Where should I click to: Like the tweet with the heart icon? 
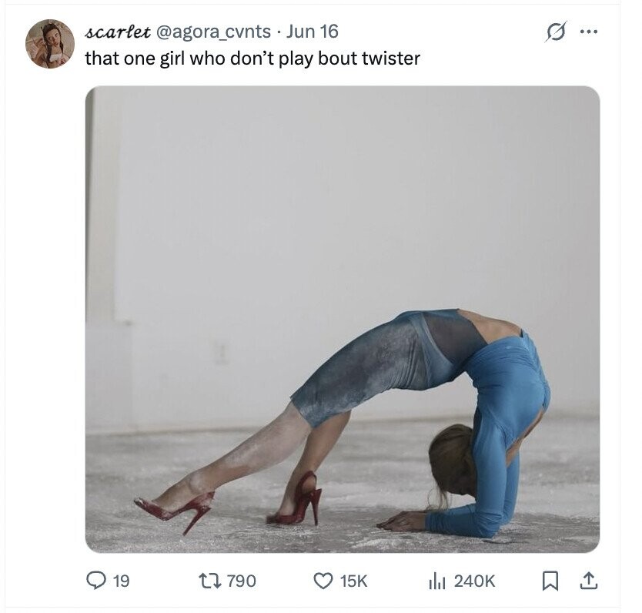pos(323,581)
